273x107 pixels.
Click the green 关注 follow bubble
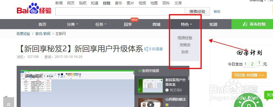[x=269, y=96]
